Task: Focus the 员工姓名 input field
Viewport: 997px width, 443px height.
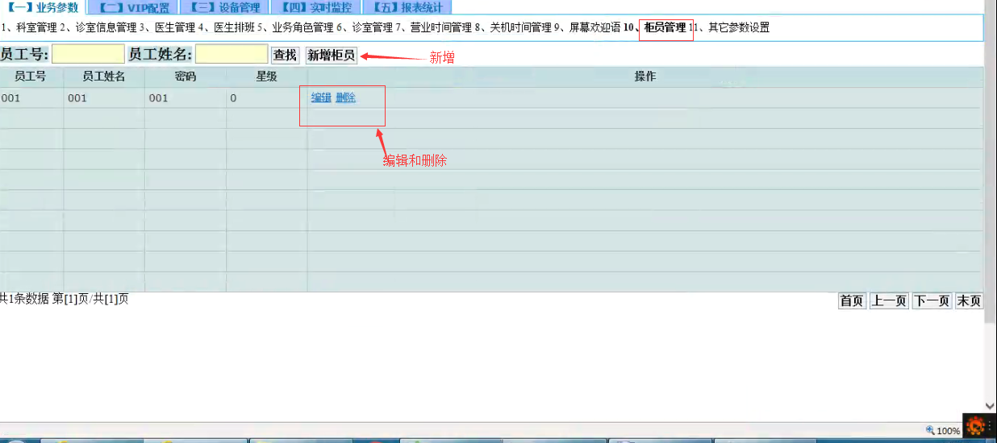Action: [231, 55]
